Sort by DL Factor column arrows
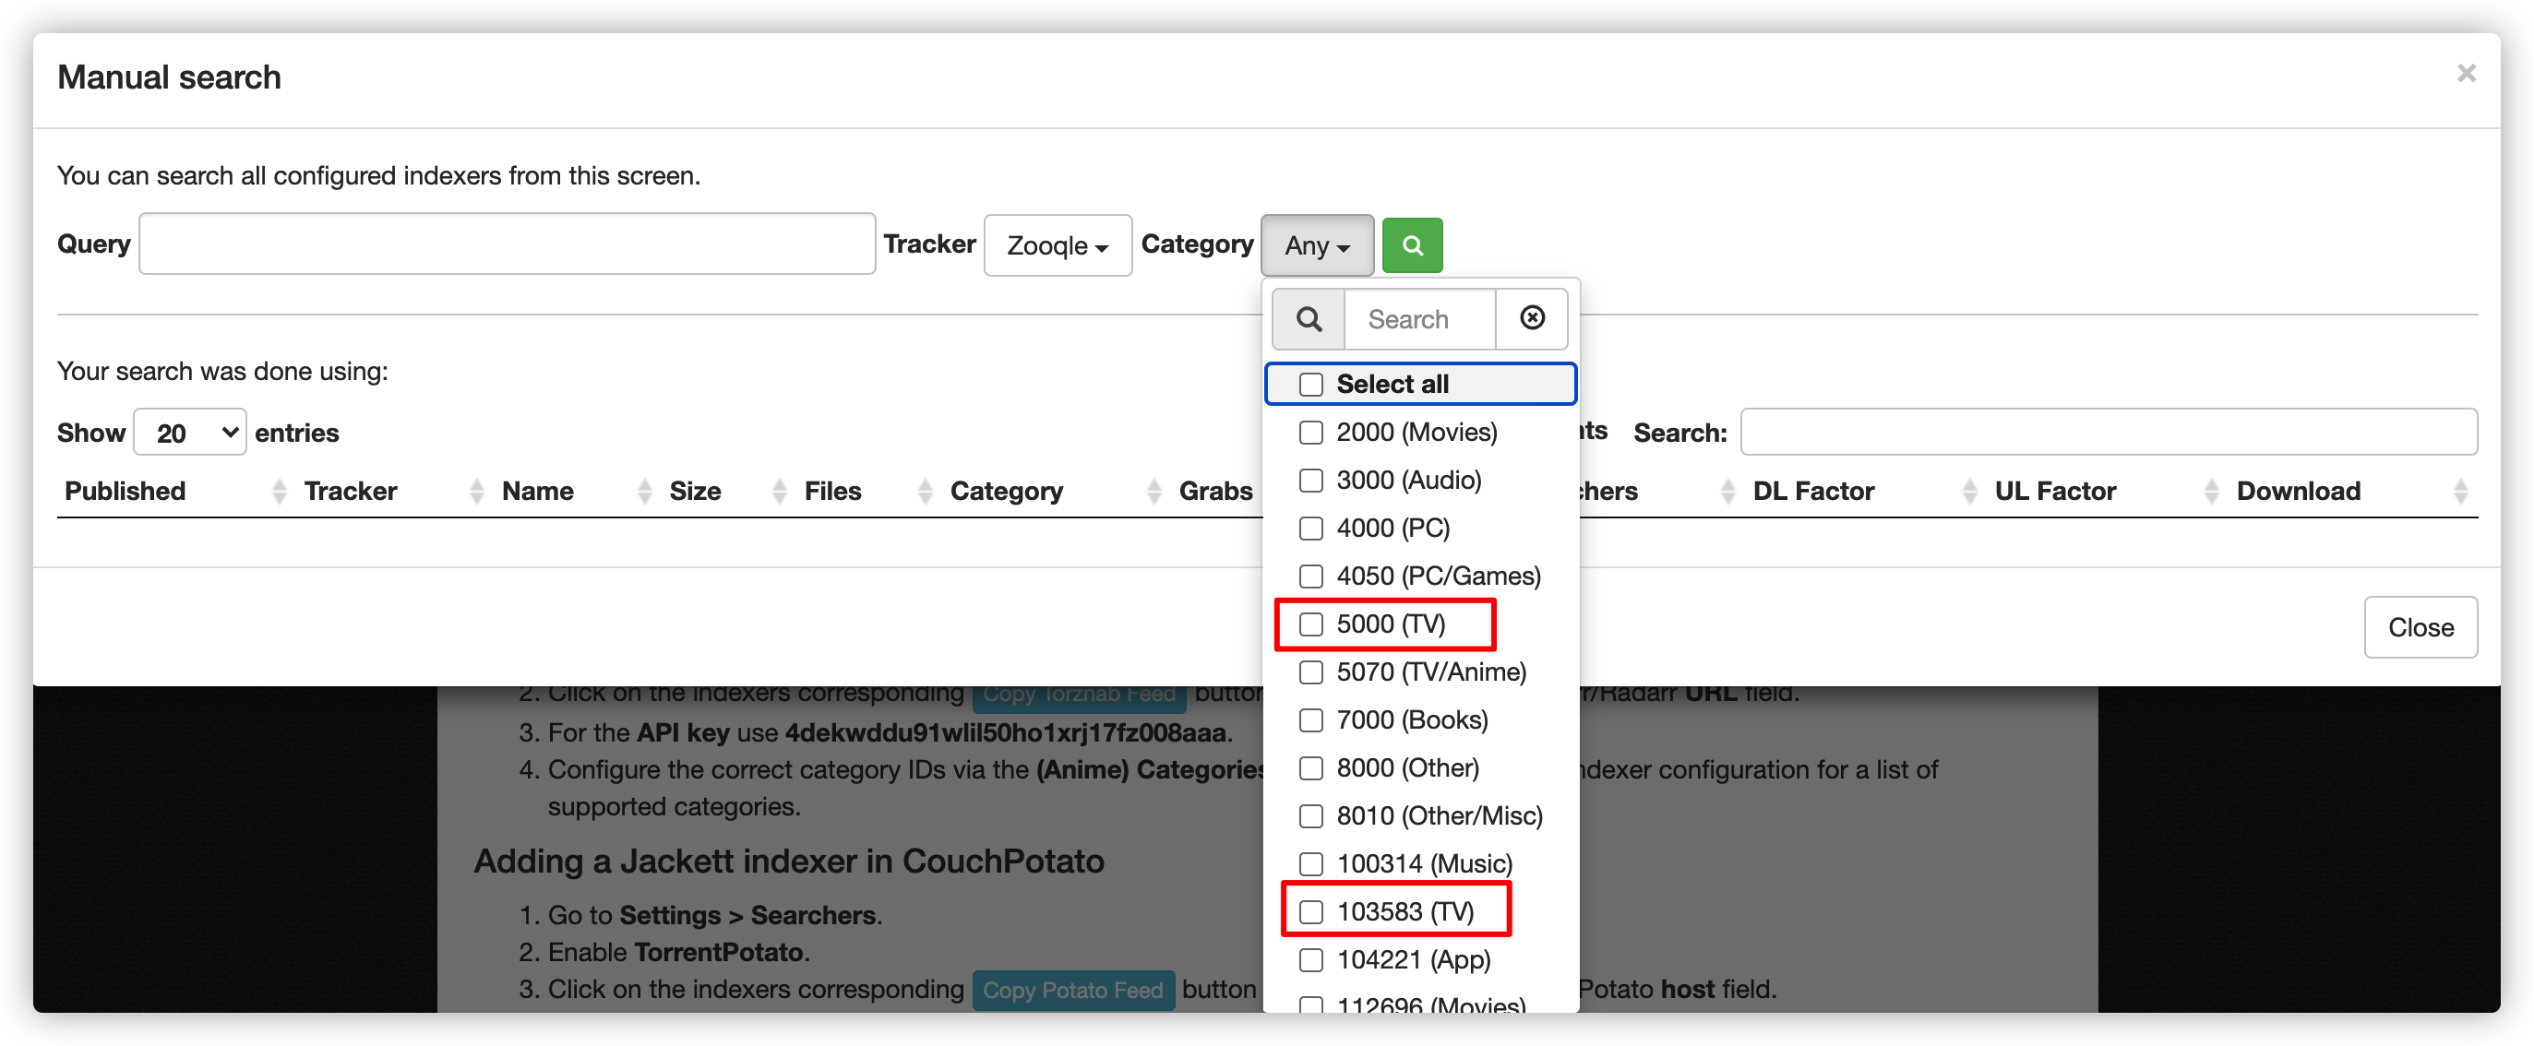2534x1046 pixels. pyautogui.click(x=1968, y=491)
